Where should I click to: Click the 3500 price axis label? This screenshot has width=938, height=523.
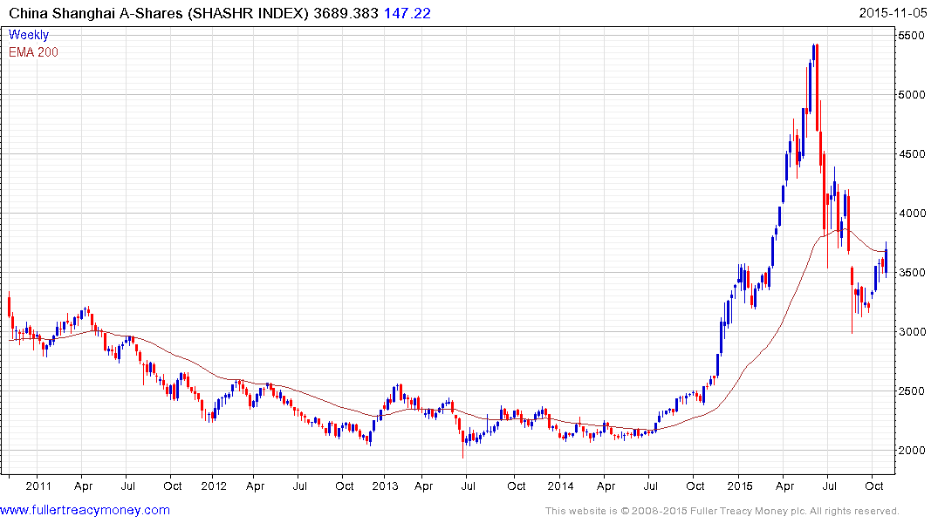[912, 273]
